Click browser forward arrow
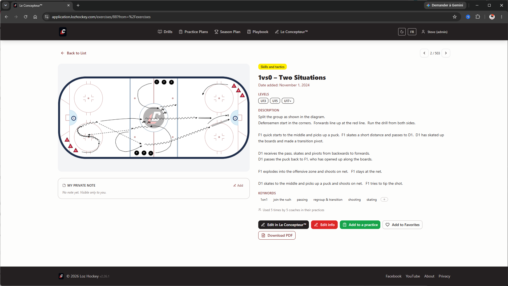This screenshot has height=286, width=508. [16, 17]
